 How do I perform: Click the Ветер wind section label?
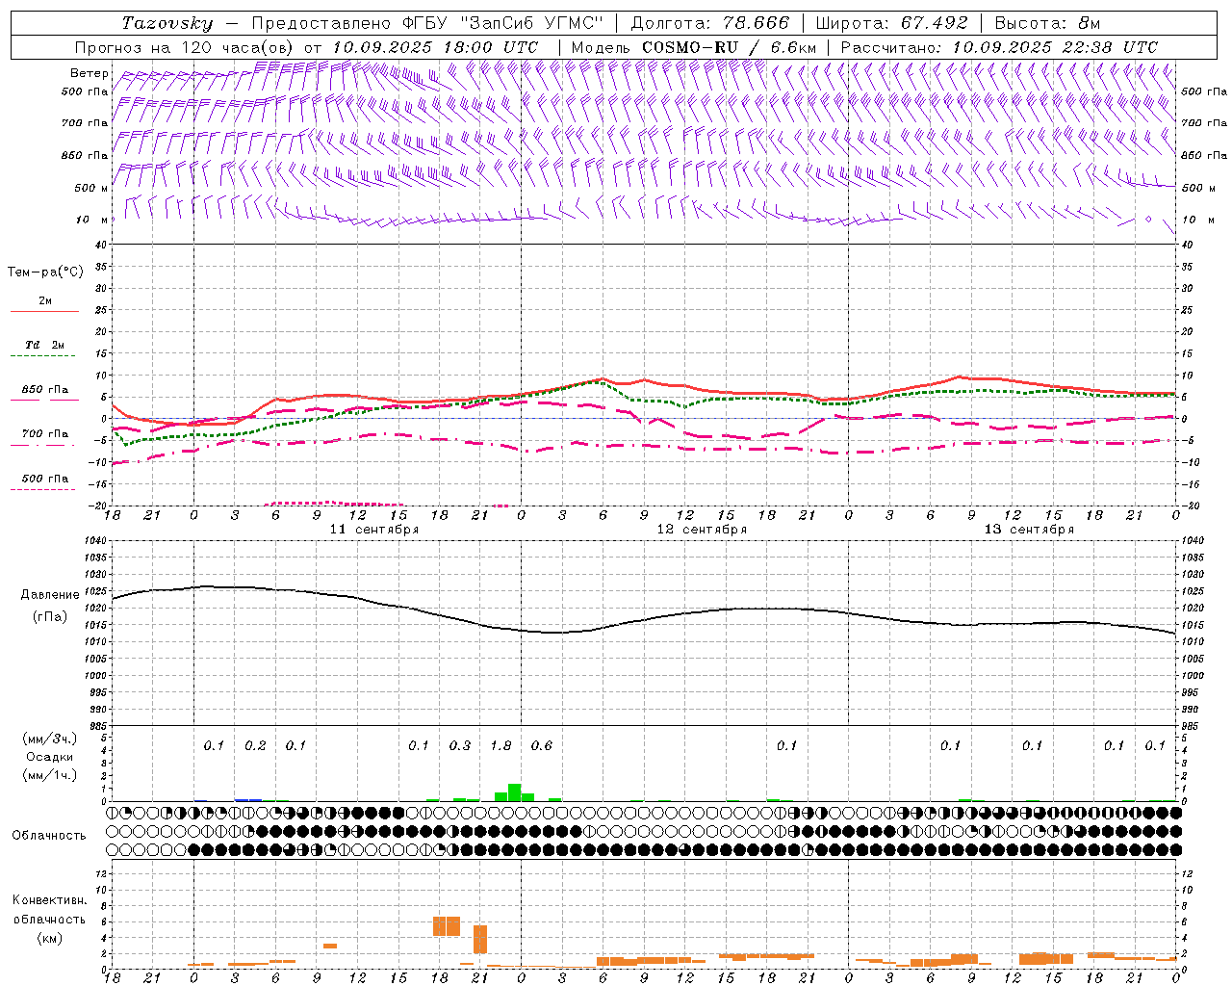click(89, 73)
